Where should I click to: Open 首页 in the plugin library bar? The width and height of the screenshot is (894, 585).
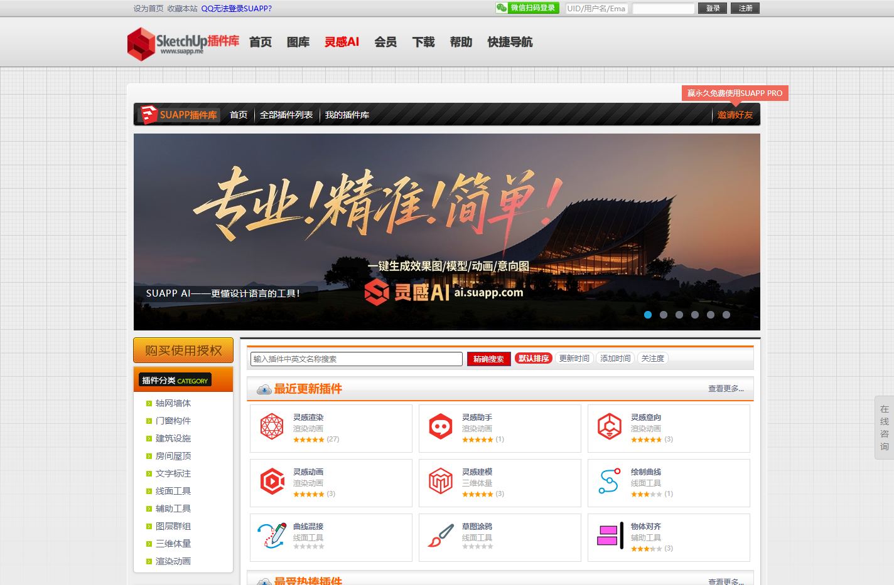[x=239, y=115]
